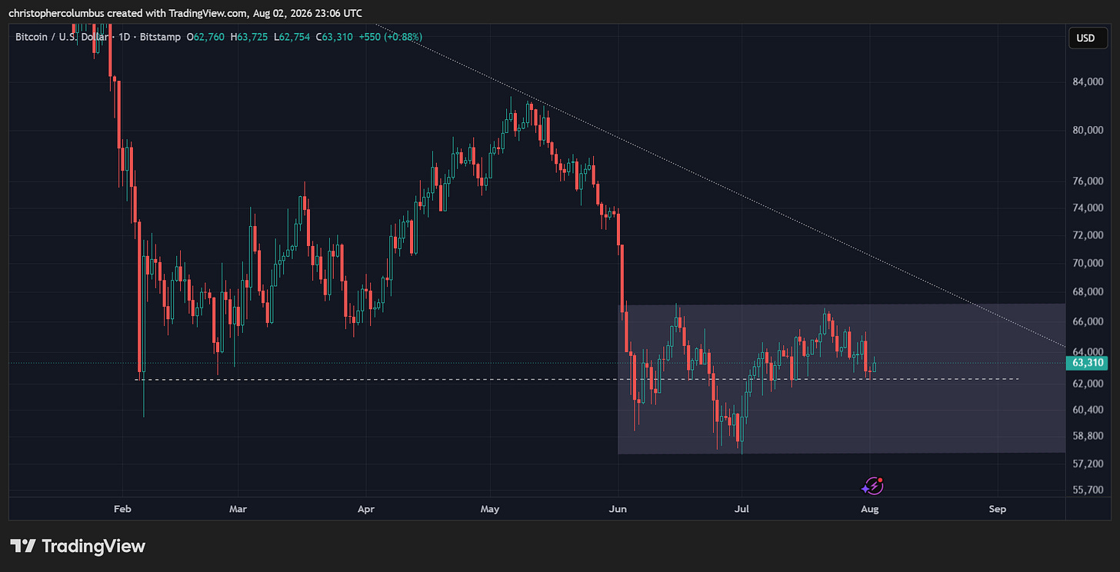
Task: Click the Aug label on the time axis
Action: pos(870,509)
